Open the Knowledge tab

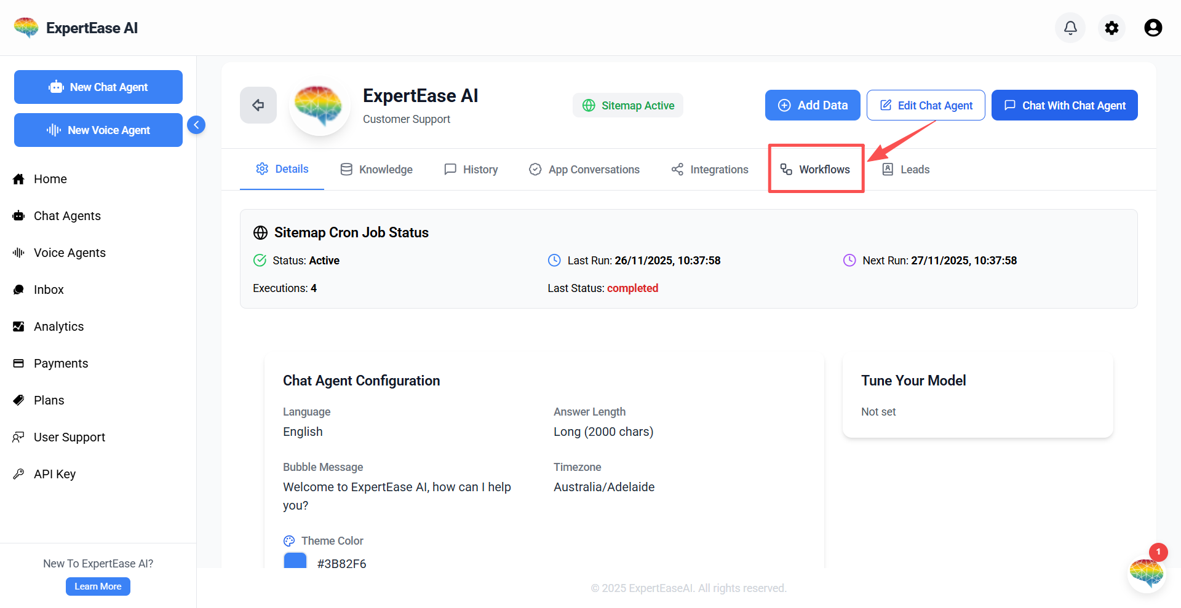376,169
